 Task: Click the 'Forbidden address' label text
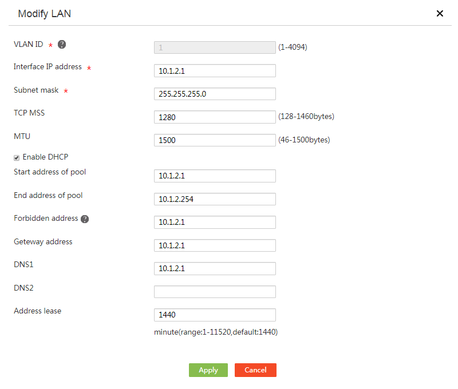46,219
